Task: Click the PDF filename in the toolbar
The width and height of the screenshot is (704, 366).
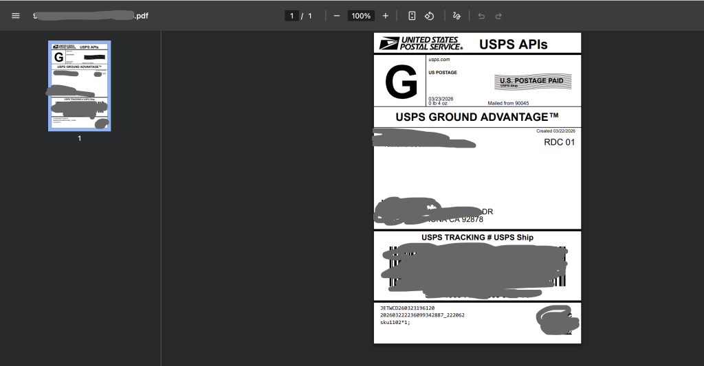Action: [89, 15]
